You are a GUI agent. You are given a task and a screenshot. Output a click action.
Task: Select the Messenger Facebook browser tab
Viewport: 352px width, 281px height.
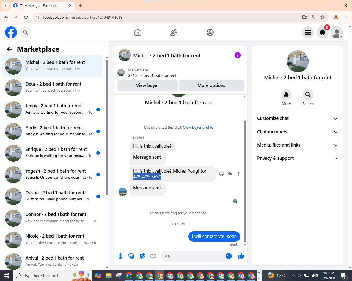pos(43,5)
